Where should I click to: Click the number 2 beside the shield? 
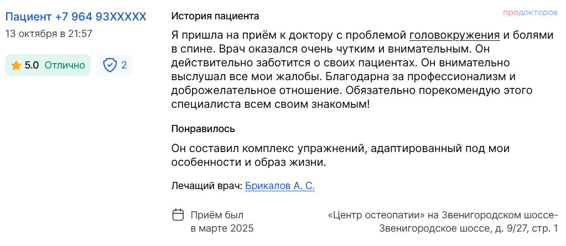coord(124,65)
